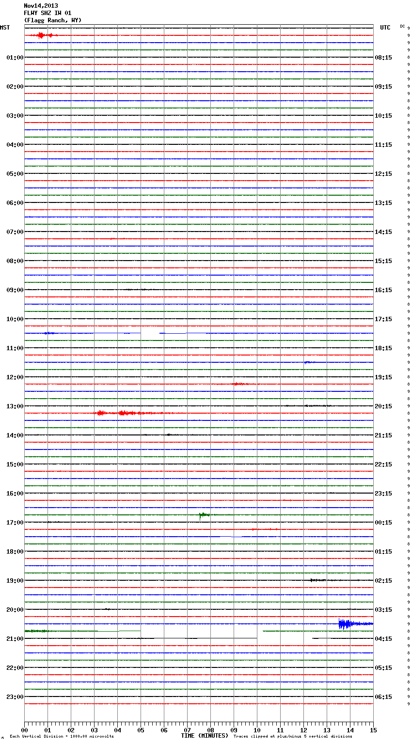Click the "UTC" time zone label

tap(385, 28)
